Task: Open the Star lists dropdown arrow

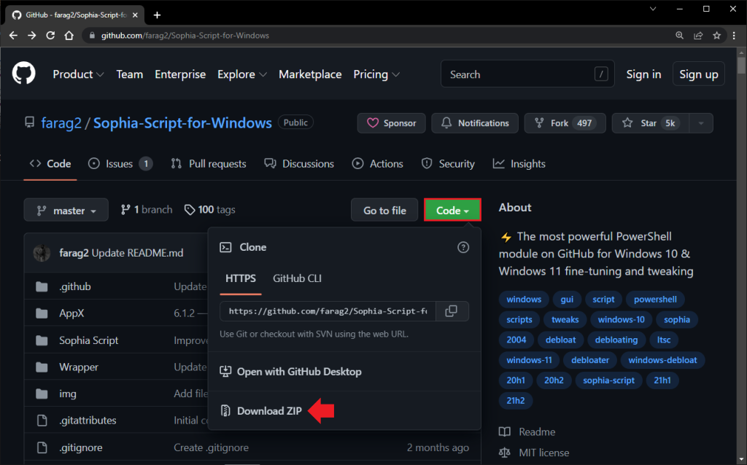Action: 701,123
